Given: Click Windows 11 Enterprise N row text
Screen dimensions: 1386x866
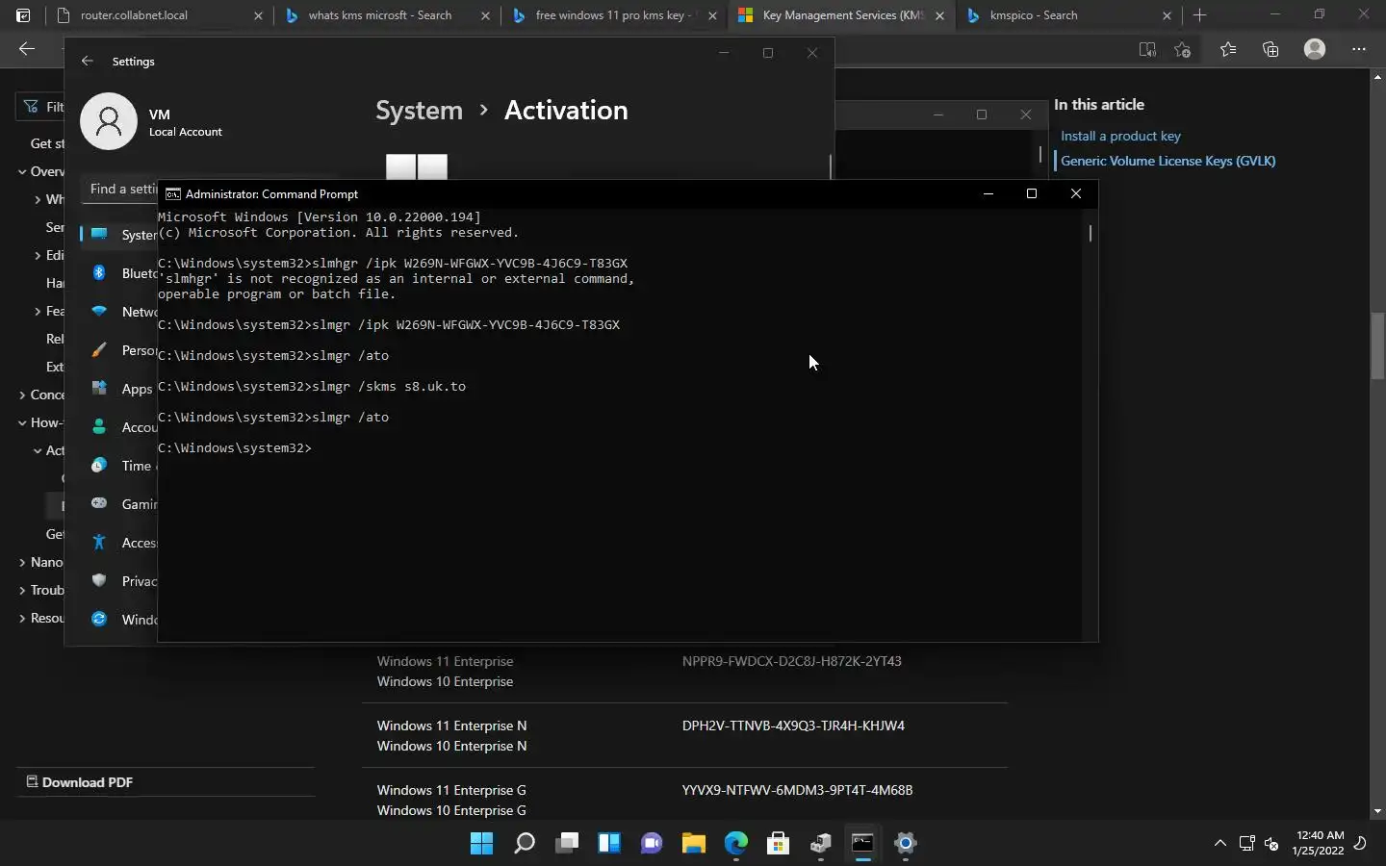Looking at the screenshot, I should point(451,726).
